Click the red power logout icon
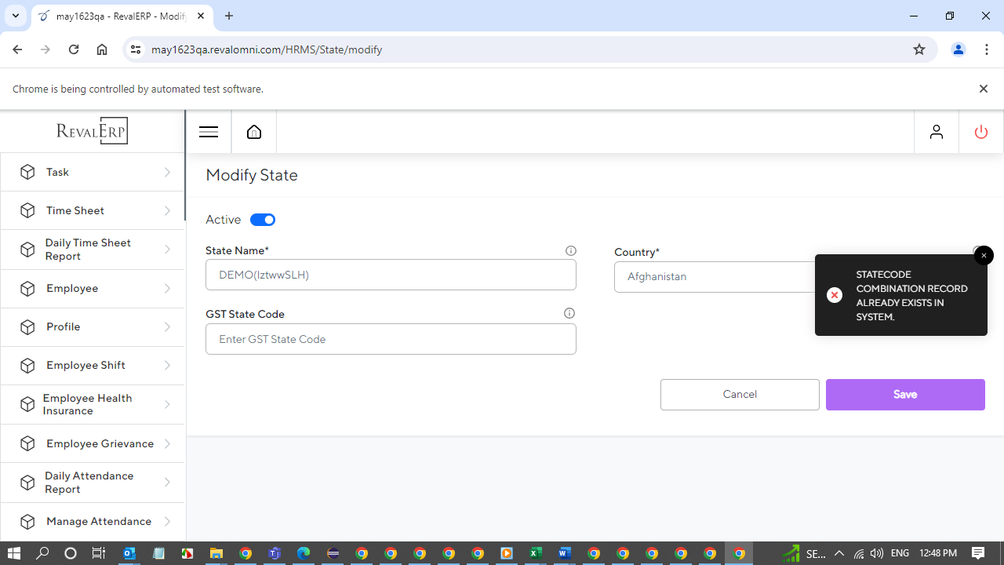The height and width of the screenshot is (565, 1004). click(980, 132)
